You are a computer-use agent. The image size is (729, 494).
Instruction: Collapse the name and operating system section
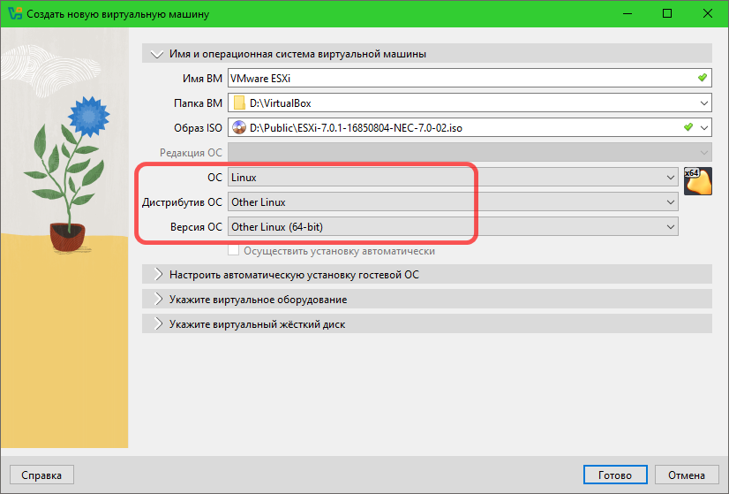click(157, 54)
